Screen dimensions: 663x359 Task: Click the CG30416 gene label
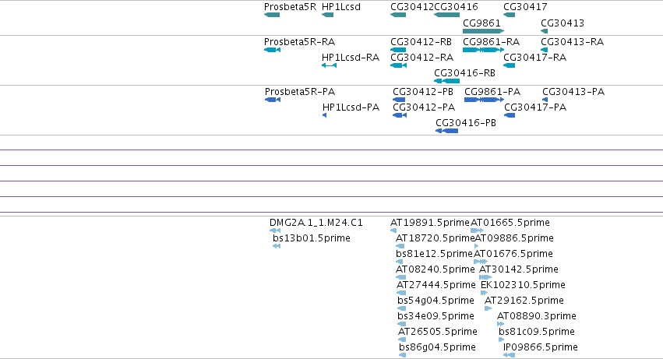pos(457,7)
